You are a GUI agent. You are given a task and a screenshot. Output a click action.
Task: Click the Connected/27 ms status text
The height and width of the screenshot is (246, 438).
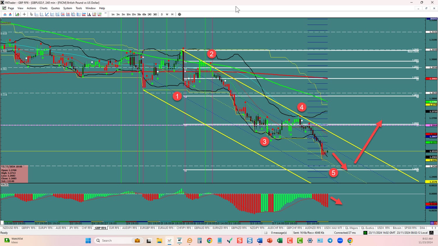tap(345, 233)
